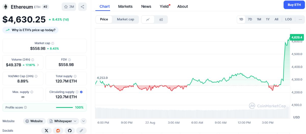Show info icon next to Volume (24h)
Image resolution: width=306 pixels, height=134 pixels.
coord(33,60)
